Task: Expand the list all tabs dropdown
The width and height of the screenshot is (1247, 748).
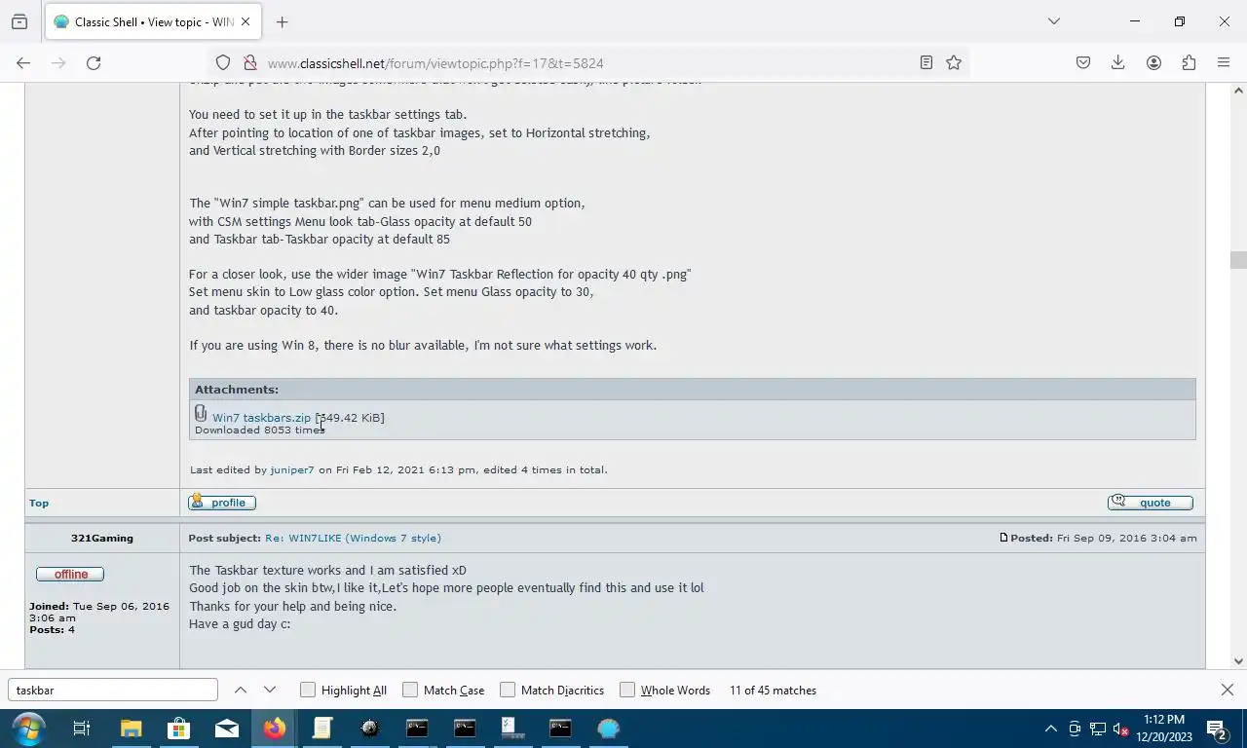Action: (1053, 21)
